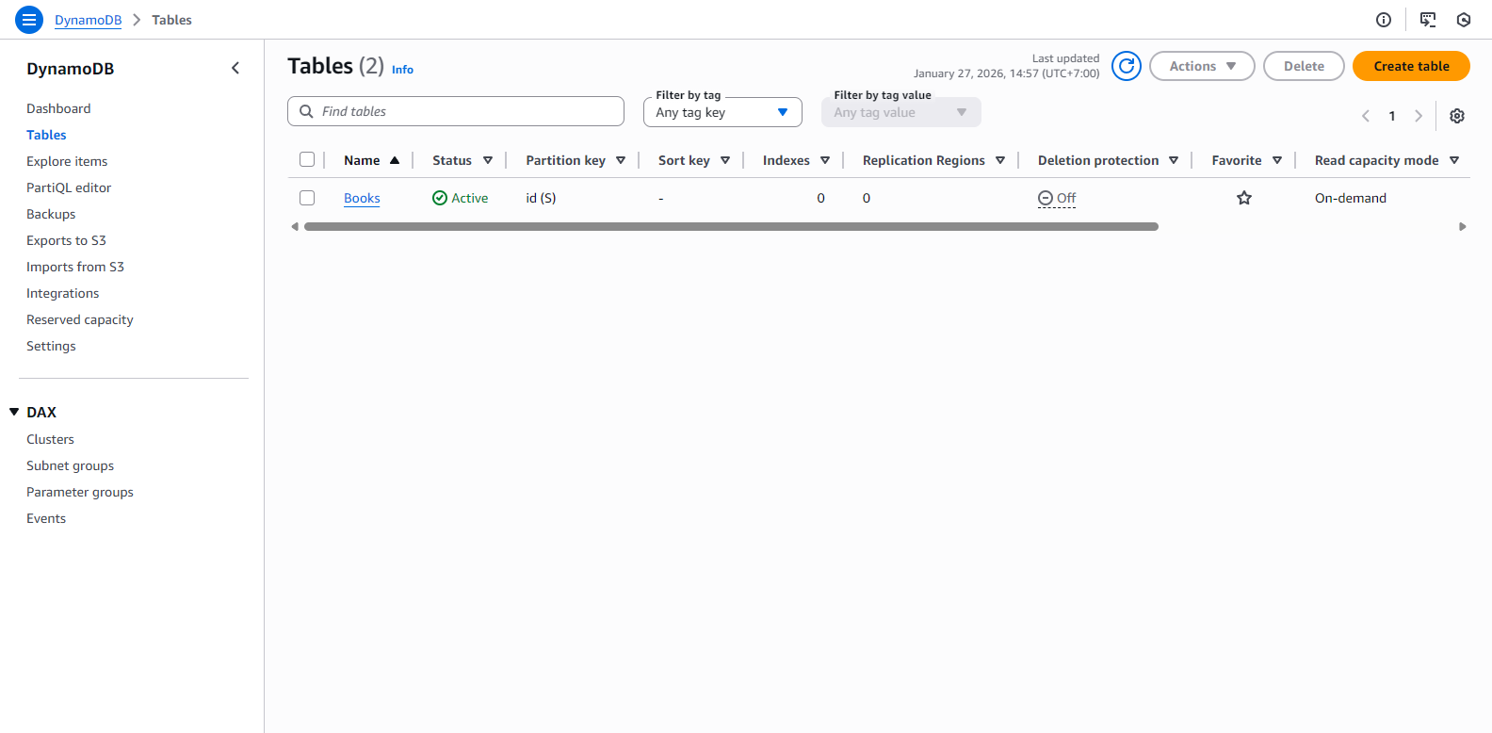
Task: Sort by Sort key column
Action: [x=725, y=160]
